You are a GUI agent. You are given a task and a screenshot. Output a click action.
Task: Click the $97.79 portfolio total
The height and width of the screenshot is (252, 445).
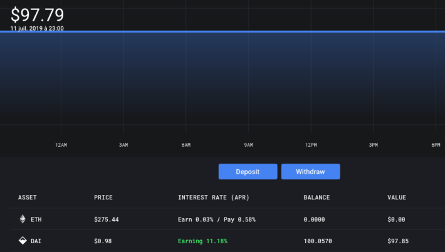click(37, 15)
